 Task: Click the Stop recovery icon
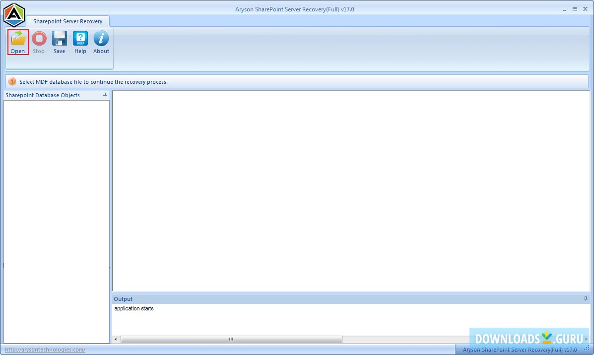(39, 38)
